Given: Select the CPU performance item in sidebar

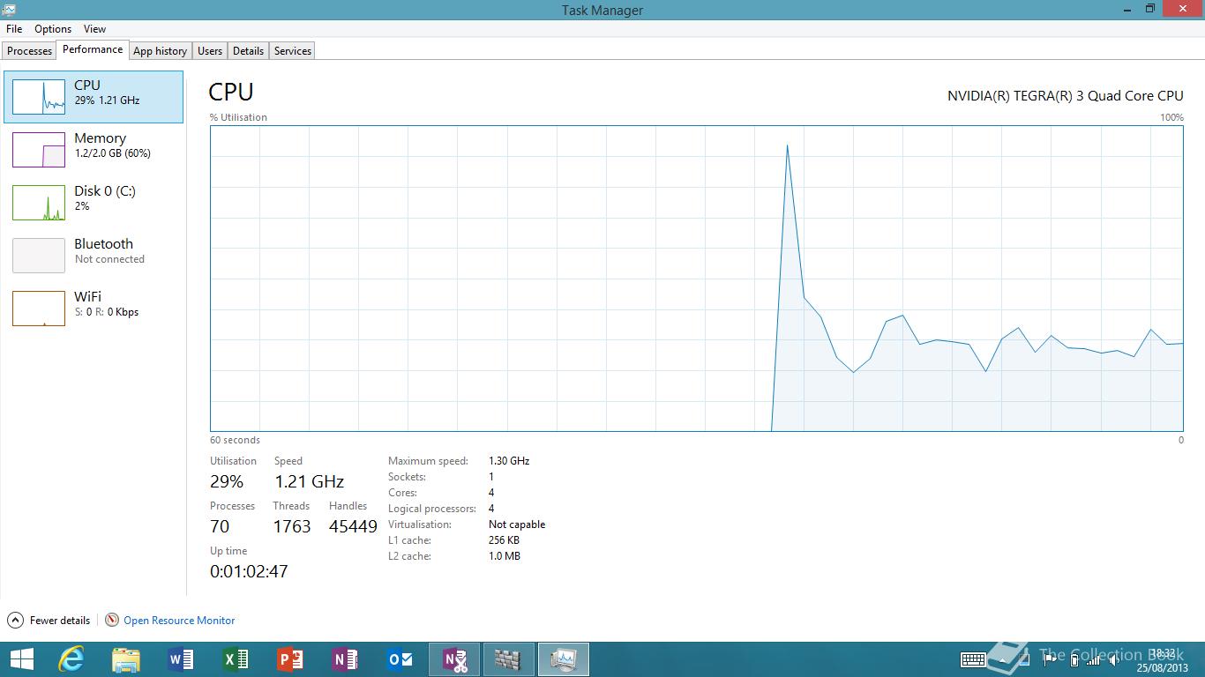Looking at the screenshot, I should pos(94,97).
